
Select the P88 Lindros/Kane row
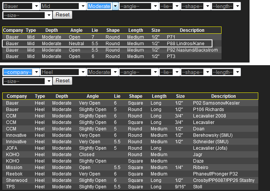point(107,44)
